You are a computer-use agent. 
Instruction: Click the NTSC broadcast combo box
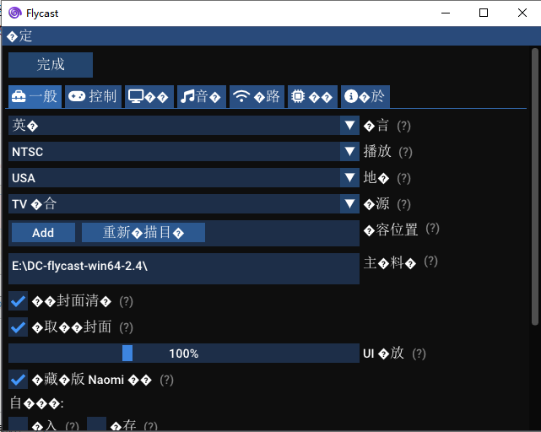(184, 152)
